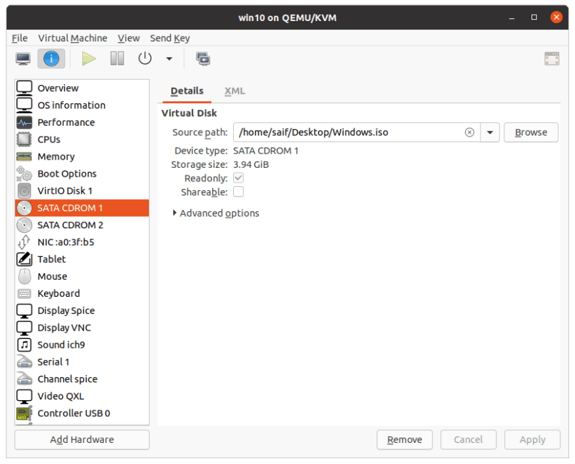This screenshot has height=464, width=575.
Task: Show the graphical console
Action: [x=22, y=58]
